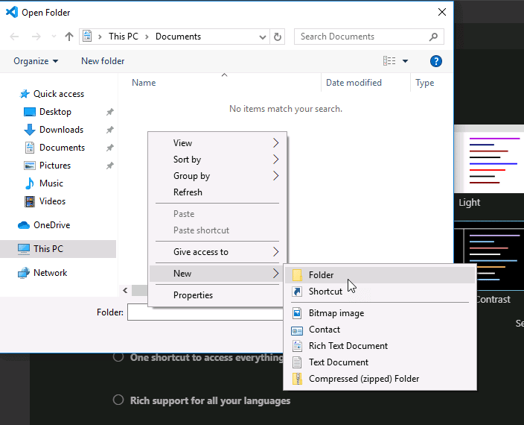Click the Search Documents input field
Screen dimensions: 524x425
click(362, 37)
